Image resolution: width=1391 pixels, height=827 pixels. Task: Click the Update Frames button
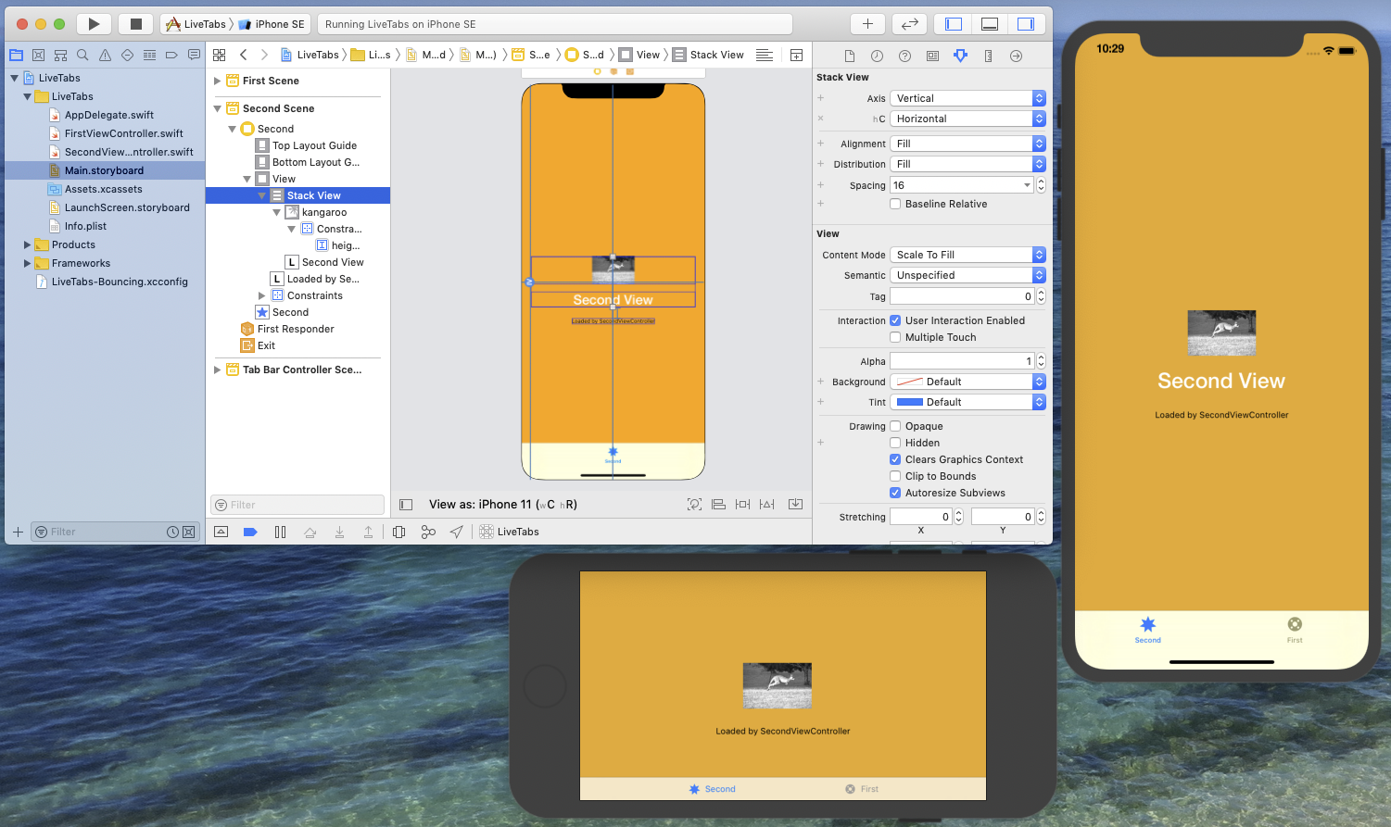point(694,504)
